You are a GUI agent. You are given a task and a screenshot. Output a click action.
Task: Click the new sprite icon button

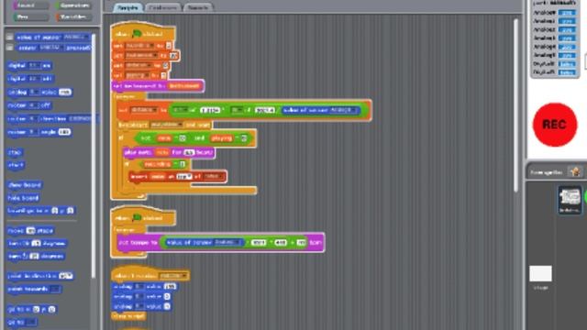point(575,172)
